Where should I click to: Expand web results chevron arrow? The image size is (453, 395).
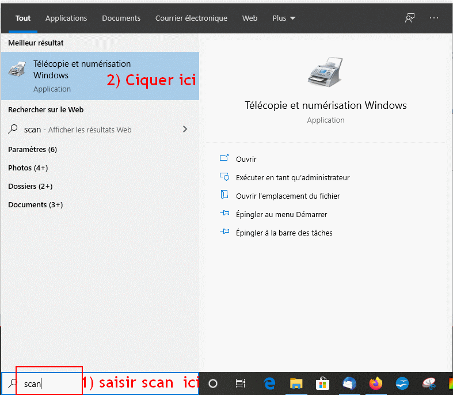[185, 129]
